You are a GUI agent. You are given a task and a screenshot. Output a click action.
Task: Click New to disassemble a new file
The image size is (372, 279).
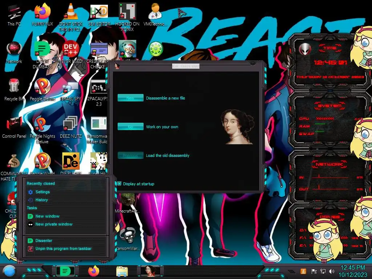(130, 98)
